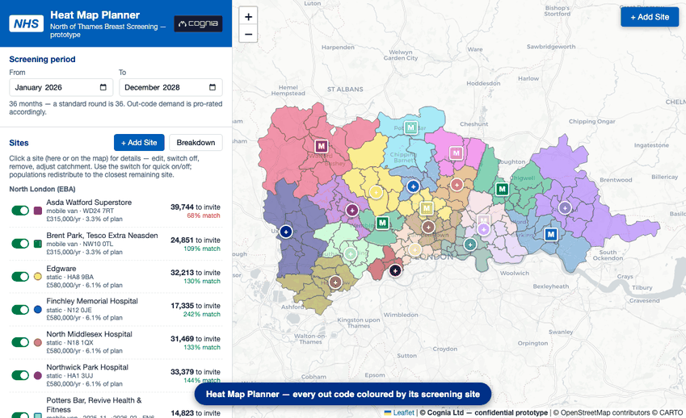This screenshot has width=686, height=418.
Task: Click Finchley Memorial Hospital blue colour dot
Action: [38, 310]
